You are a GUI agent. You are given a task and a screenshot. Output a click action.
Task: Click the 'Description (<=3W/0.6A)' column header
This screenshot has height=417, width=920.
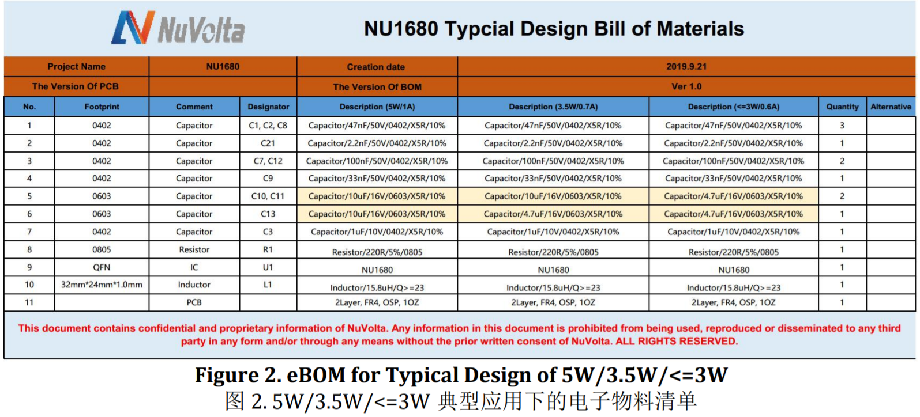[x=734, y=107]
